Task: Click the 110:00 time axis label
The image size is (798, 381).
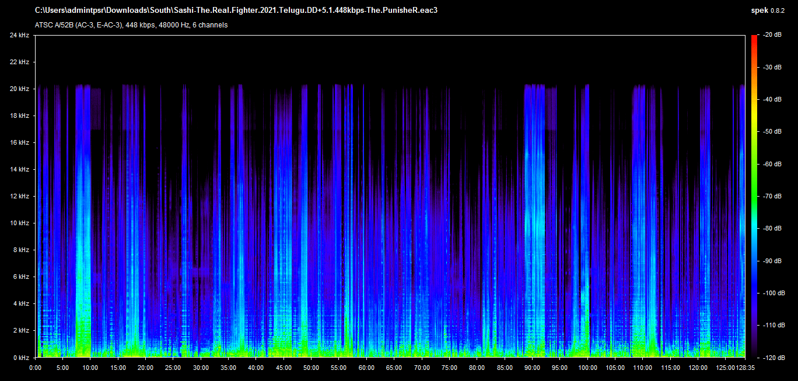Action: [643, 368]
